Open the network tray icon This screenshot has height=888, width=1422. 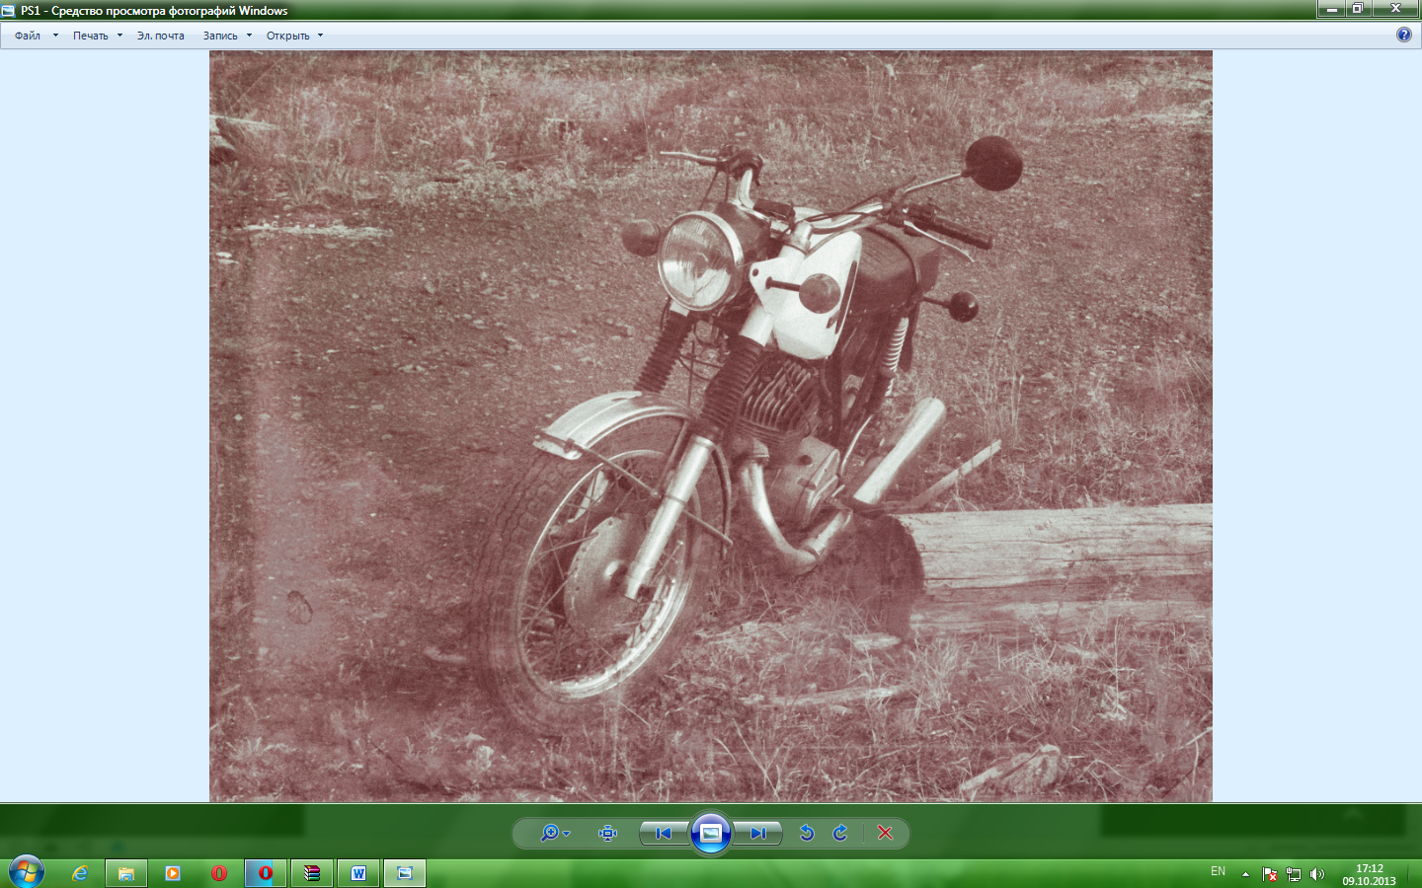coord(1294,874)
